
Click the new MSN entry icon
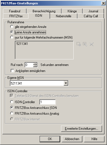79,44
